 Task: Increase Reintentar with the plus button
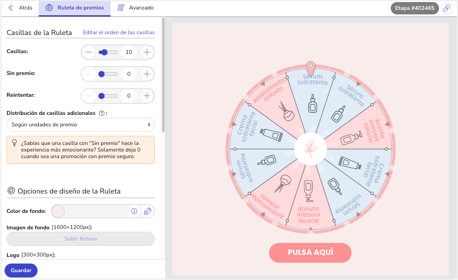click(x=147, y=96)
